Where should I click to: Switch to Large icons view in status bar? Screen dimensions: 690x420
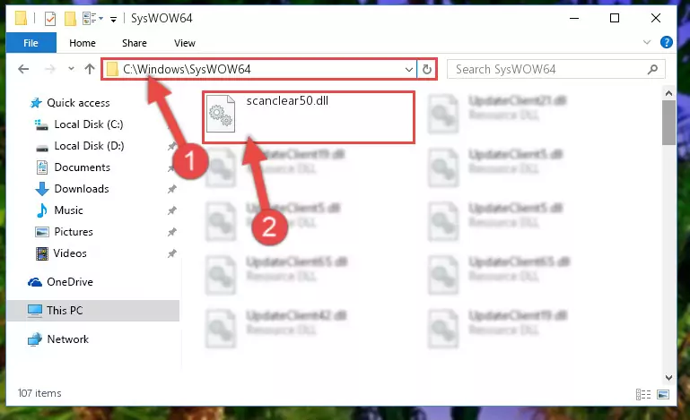[x=663, y=395]
